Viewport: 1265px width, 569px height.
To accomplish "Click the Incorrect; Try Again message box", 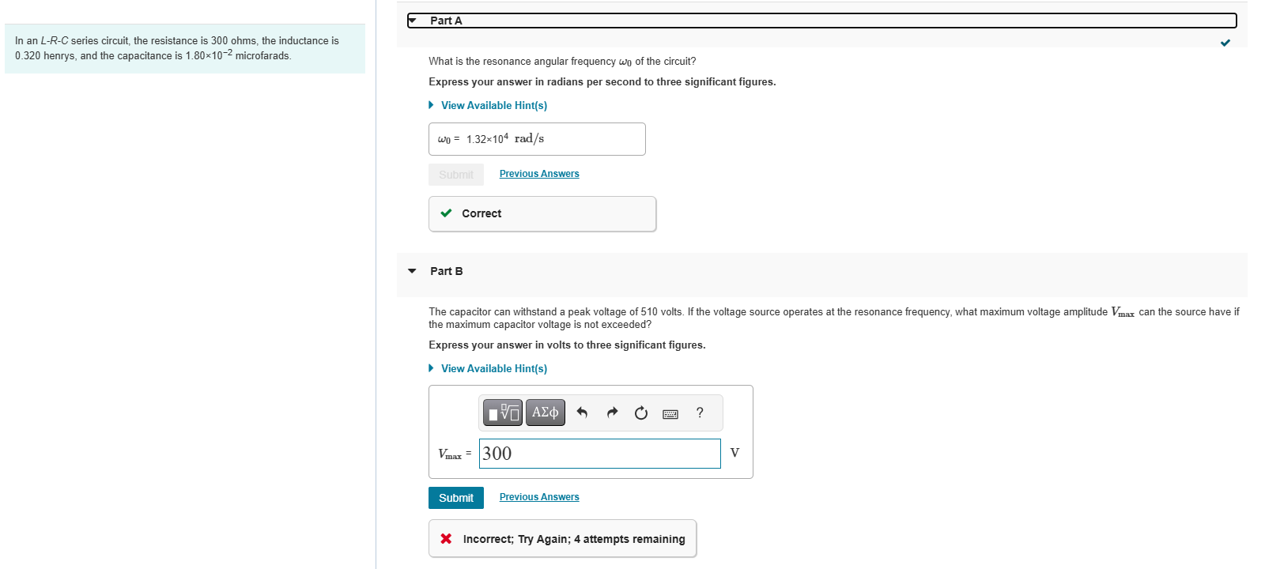I will [x=562, y=539].
